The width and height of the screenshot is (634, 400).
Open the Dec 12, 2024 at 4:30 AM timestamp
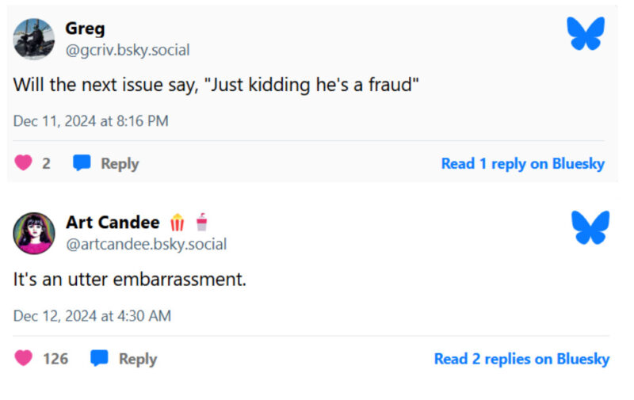(92, 316)
